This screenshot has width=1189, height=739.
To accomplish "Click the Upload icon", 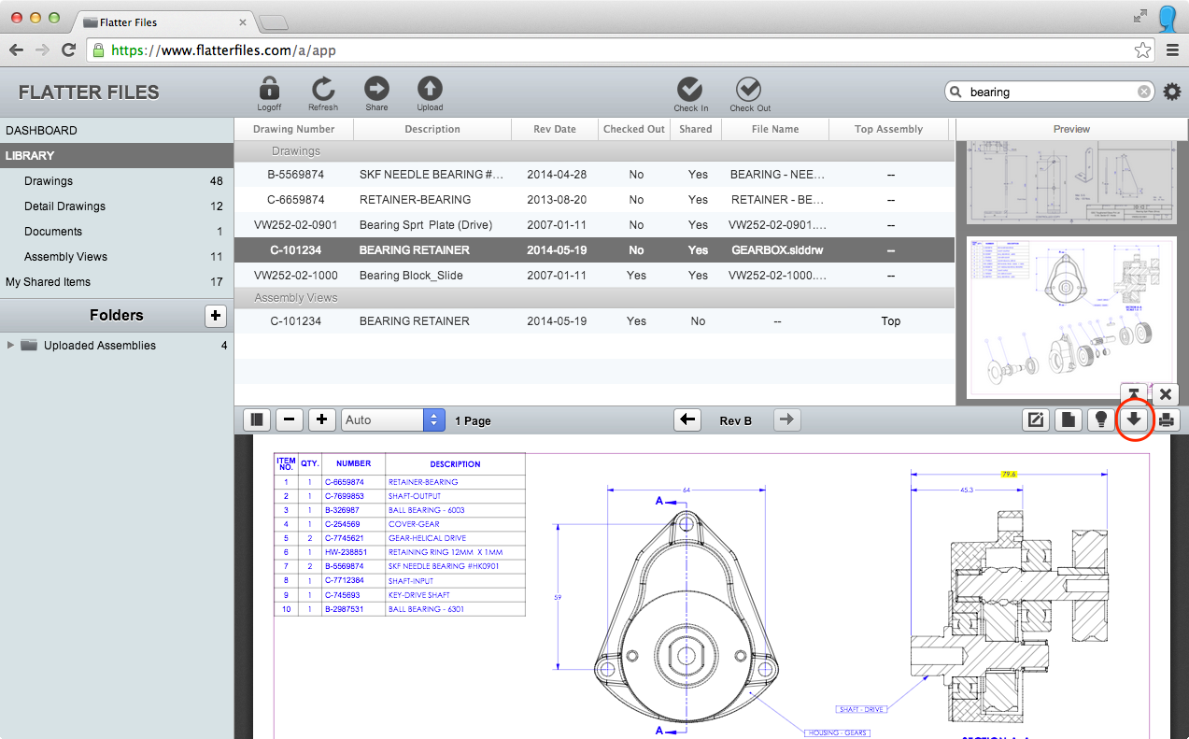I will pos(430,89).
